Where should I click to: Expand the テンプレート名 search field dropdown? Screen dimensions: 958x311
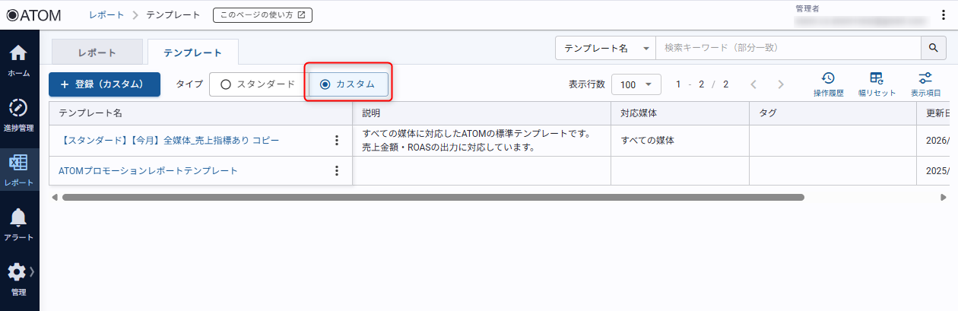pyautogui.click(x=605, y=47)
